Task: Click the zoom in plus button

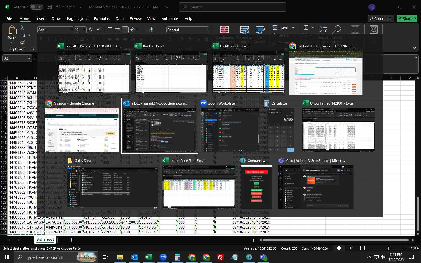Action: click(406, 248)
